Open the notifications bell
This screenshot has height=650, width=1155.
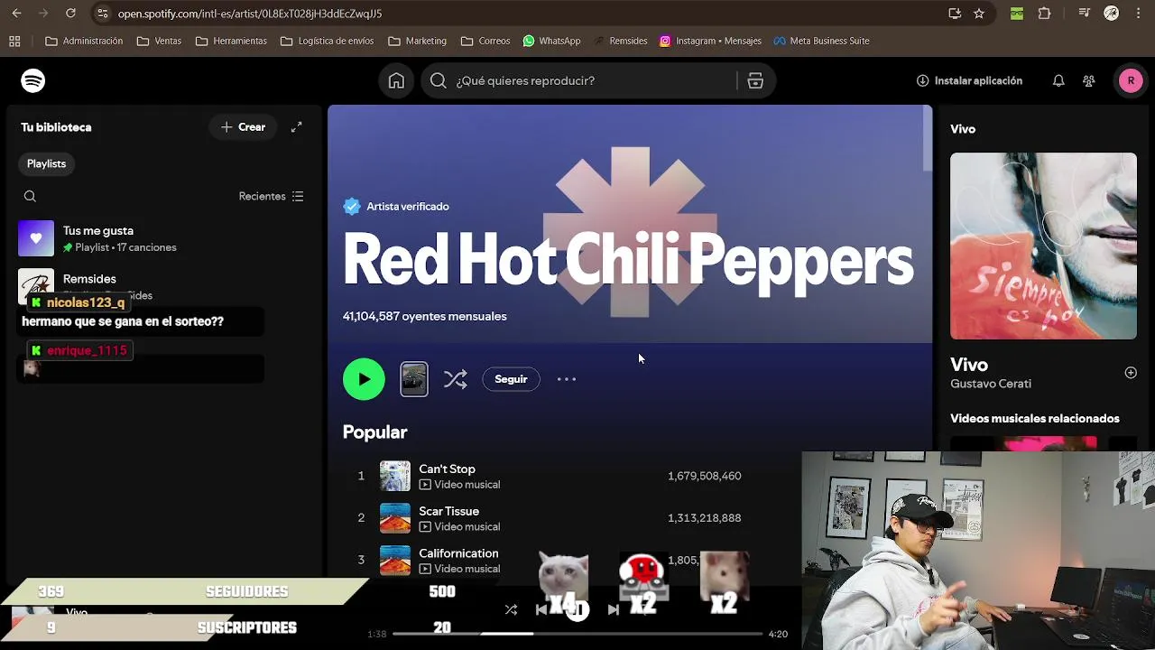click(x=1058, y=80)
